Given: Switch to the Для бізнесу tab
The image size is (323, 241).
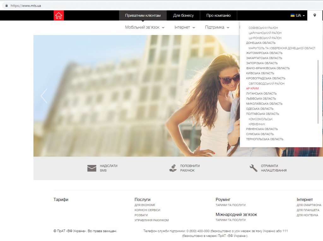Looking at the screenshot, I should coord(183,15).
